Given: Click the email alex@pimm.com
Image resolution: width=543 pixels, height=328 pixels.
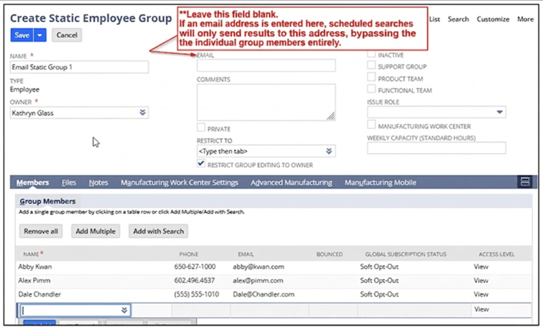Looking at the screenshot, I should pyautogui.click(x=258, y=281).
